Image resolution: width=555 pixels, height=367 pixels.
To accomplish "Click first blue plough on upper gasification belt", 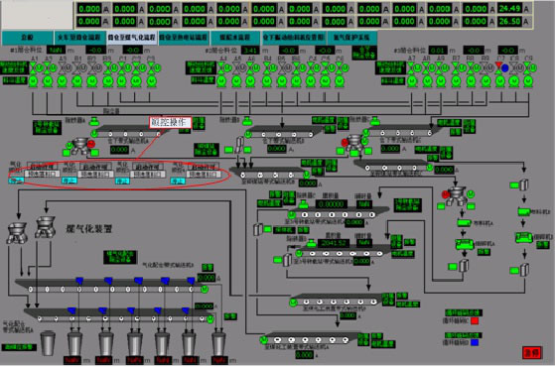I will click(79, 281).
